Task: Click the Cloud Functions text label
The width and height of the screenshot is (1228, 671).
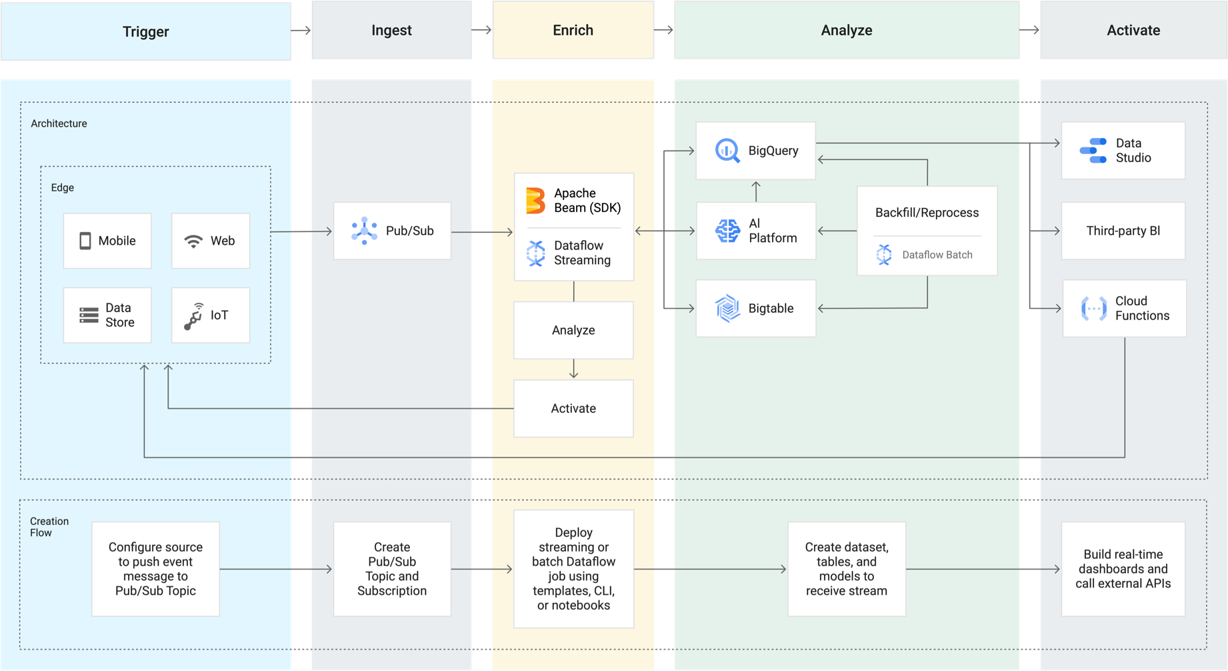Action: (1143, 308)
